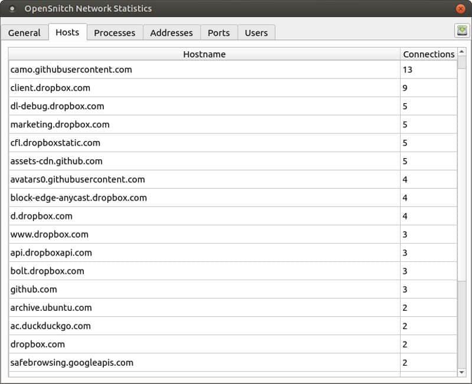Open the Processes tab
This screenshot has width=472, height=384.
click(x=114, y=32)
